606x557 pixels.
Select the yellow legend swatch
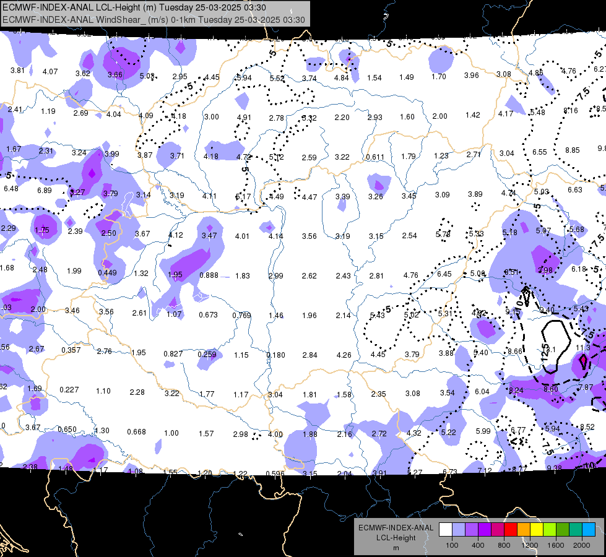[x=537, y=530]
